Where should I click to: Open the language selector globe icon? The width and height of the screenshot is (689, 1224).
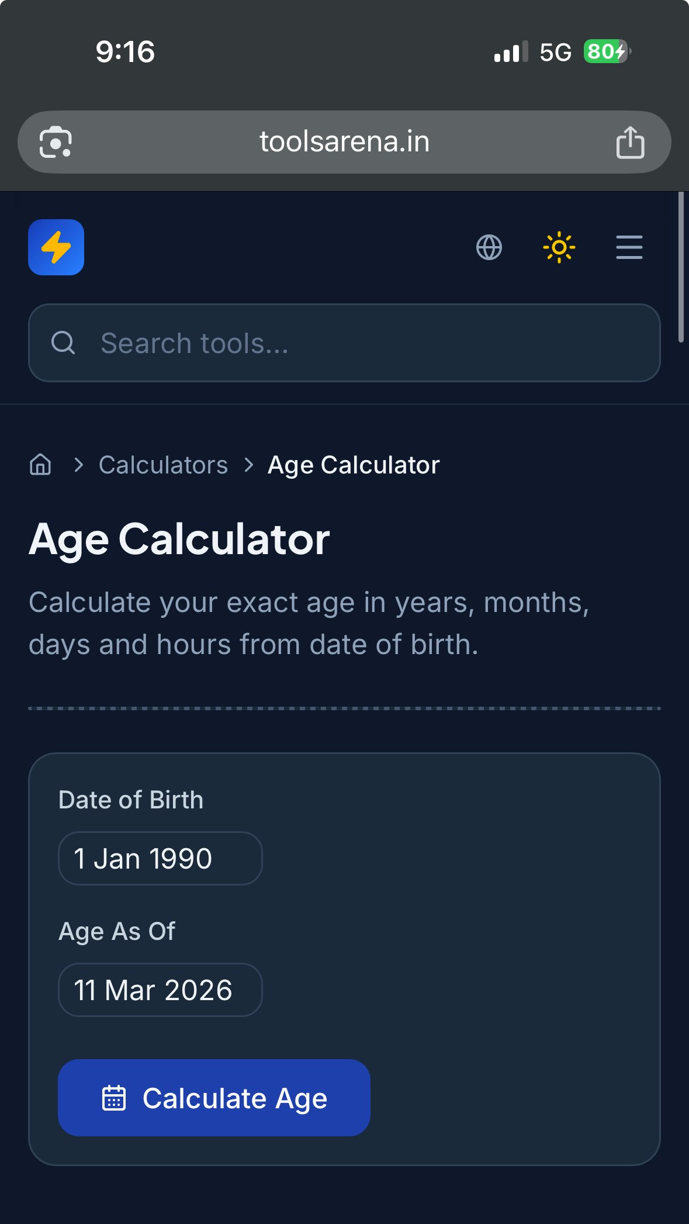(489, 247)
